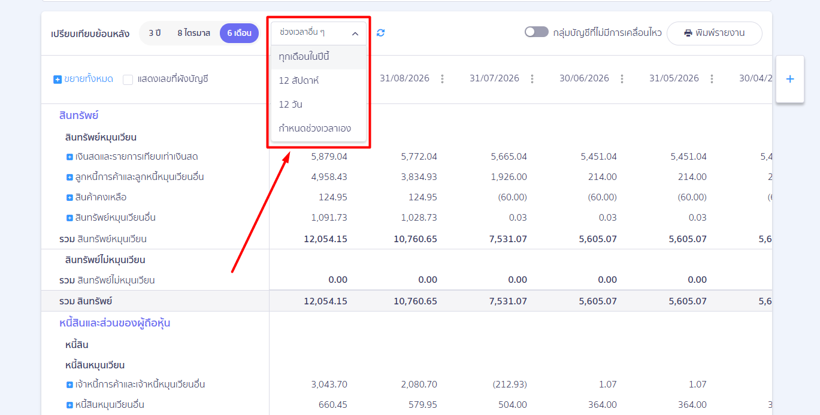820x415 pixels.
Task: Choose 12 สัปดาห์ option
Action: (319, 81)
